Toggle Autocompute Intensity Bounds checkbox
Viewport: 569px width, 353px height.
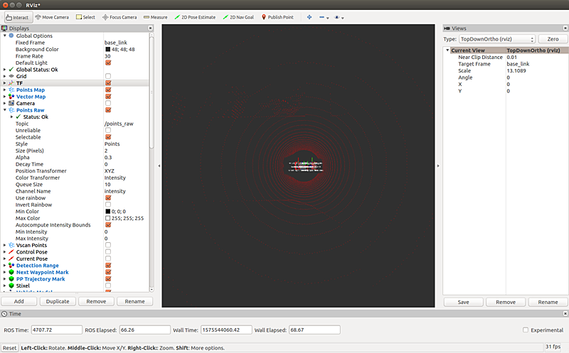108,225
